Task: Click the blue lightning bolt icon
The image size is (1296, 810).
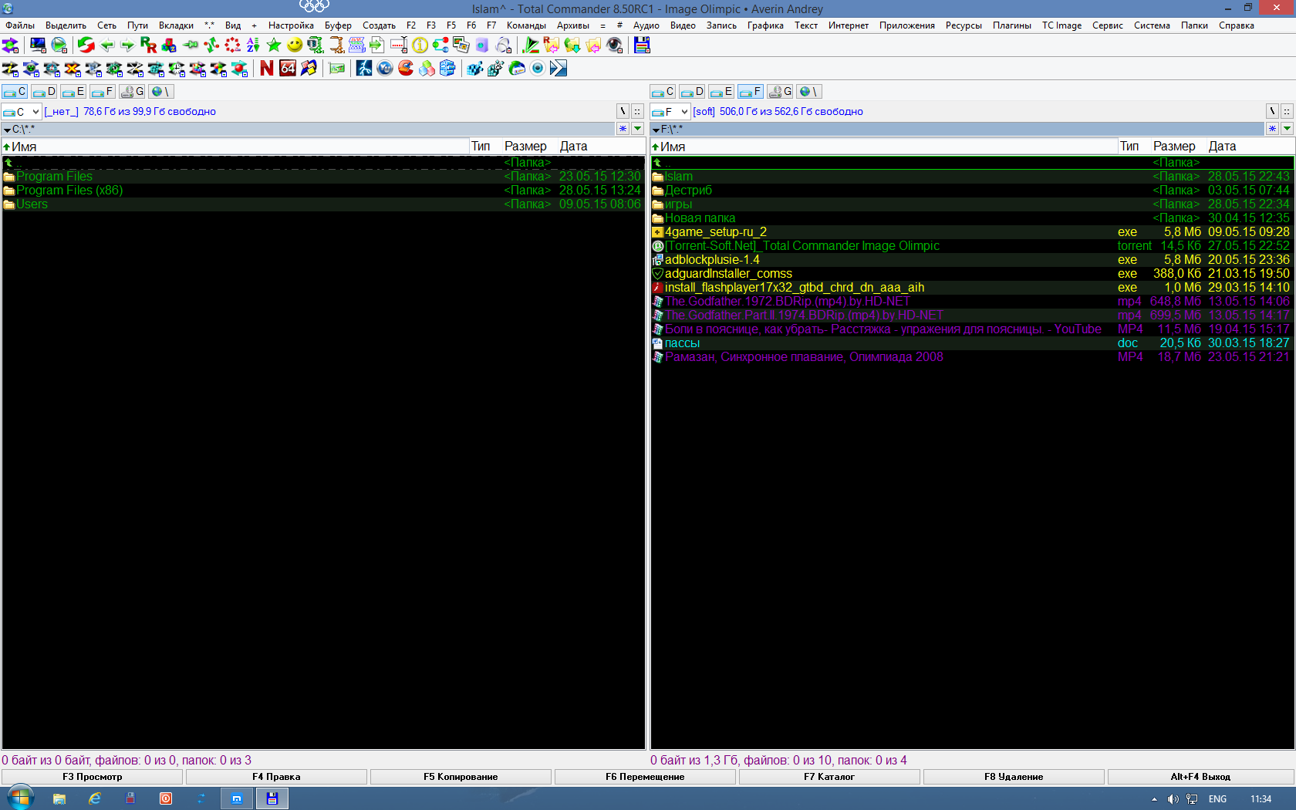Action: tap(364, 69)
